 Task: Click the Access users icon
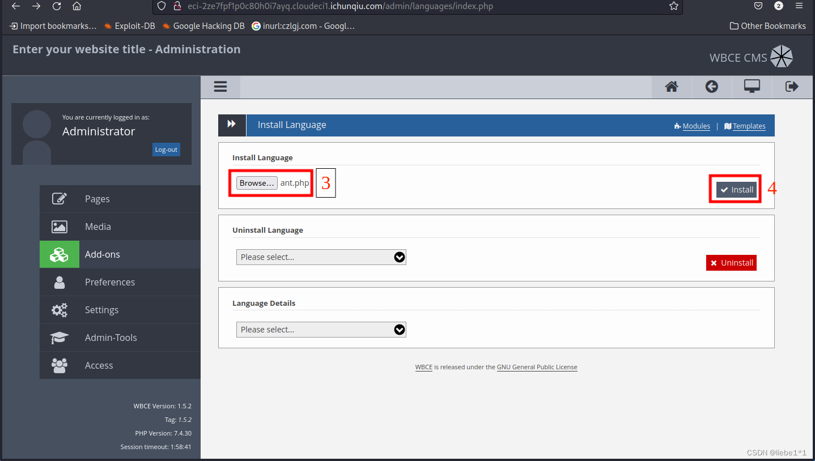click(60, 365)
